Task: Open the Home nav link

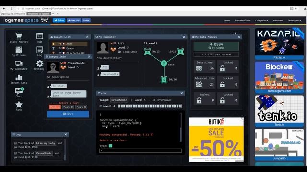Action: point(227,21)
